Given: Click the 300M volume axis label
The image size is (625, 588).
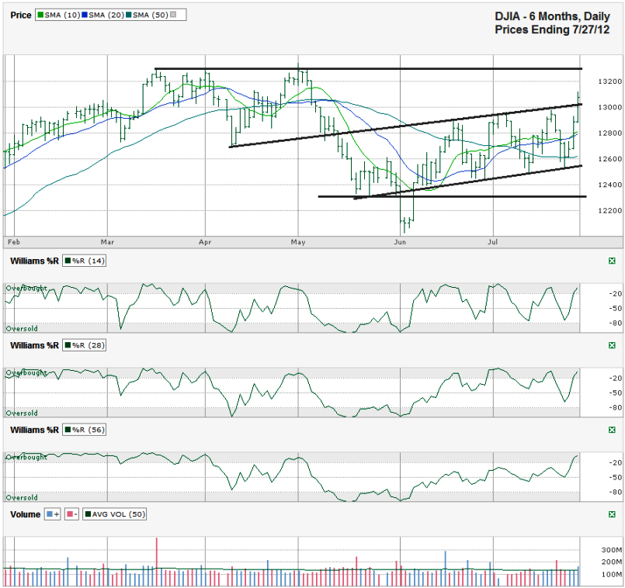Looking at the screenshot, I should pyautogui.click(x=612, y=550).
